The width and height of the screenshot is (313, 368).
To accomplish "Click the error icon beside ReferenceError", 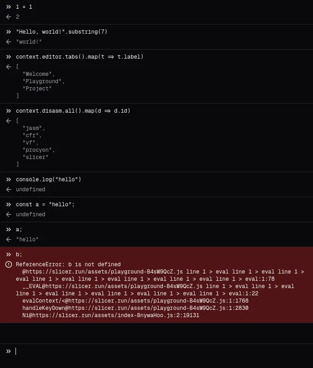I will [9, 264].
